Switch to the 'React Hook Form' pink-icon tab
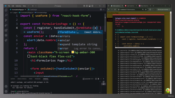The width and height of the screenshot is (175, 98). tap(145, 6)
